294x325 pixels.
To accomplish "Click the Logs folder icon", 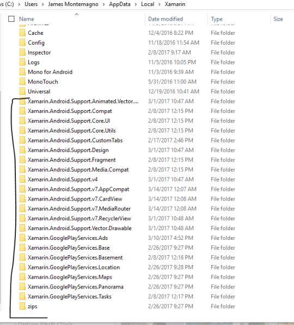I will (x=22, y=62).
